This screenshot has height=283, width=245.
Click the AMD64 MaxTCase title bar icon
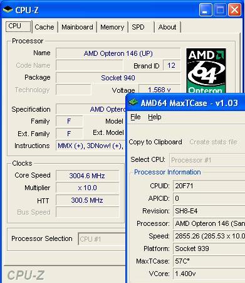coord(133,102)
